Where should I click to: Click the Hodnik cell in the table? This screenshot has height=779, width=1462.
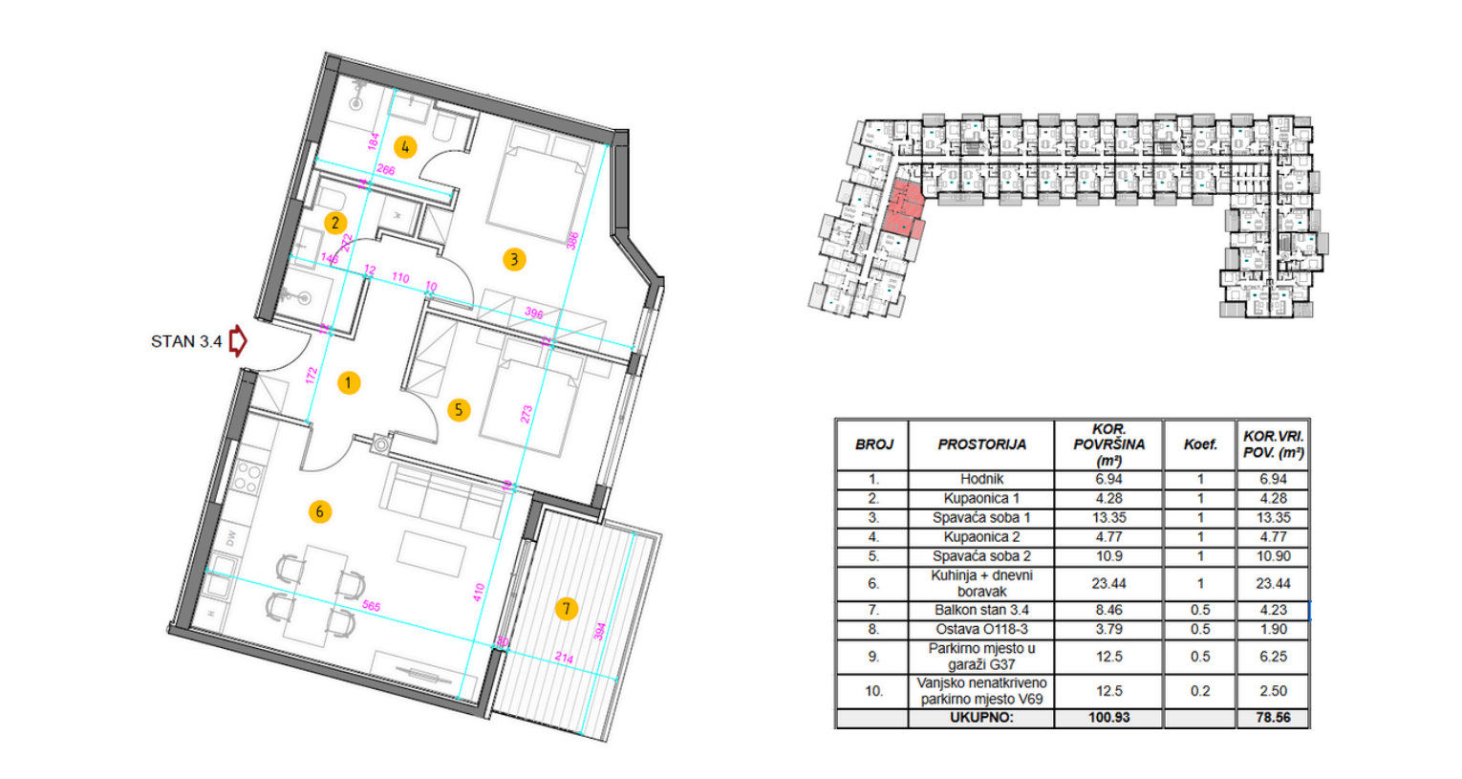click(x=981, y=479)
